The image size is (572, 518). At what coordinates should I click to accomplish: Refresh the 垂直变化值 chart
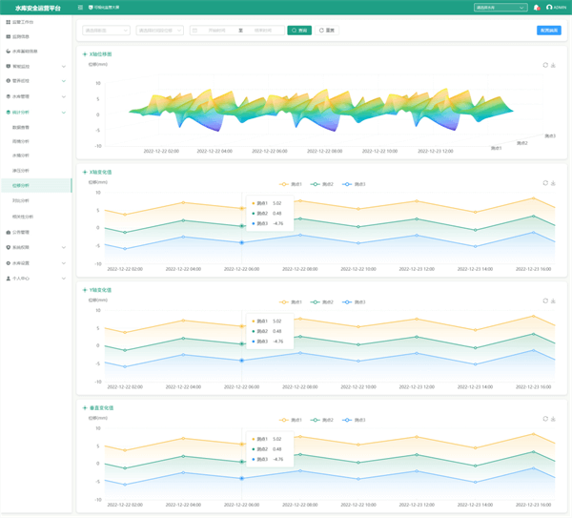tap(545, 419)
